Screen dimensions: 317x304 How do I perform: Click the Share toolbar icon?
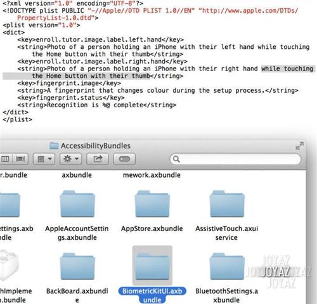(98, 159)
